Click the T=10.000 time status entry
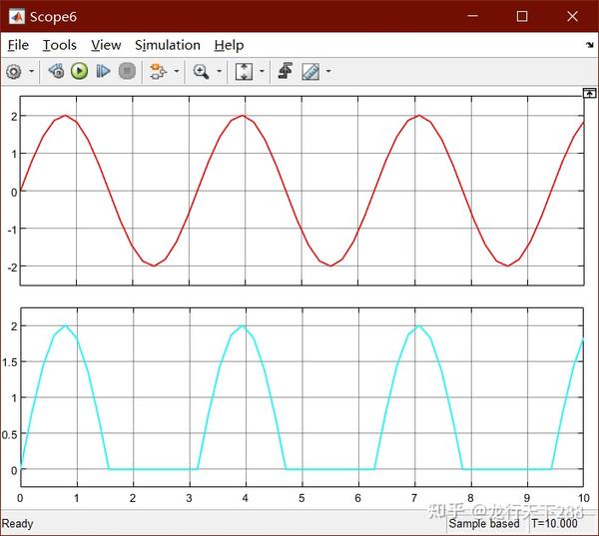The width and height of the screenshot is (599, 536). pyautogui.click(x=554, y=523)
